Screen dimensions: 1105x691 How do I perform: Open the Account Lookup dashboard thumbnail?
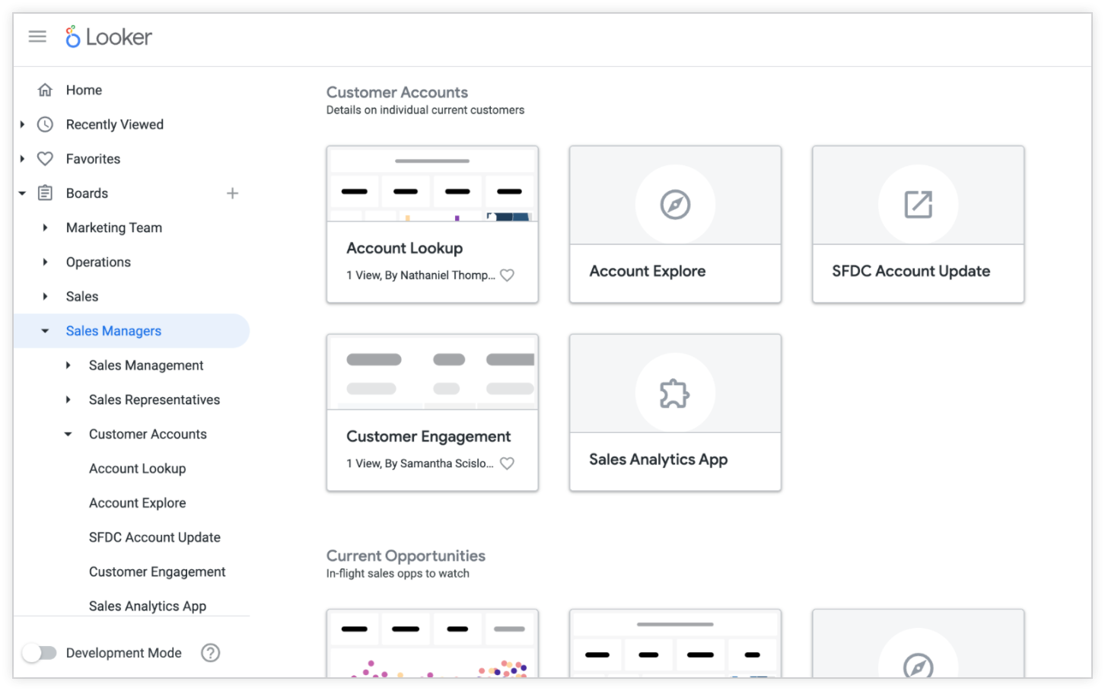[431, 185]
